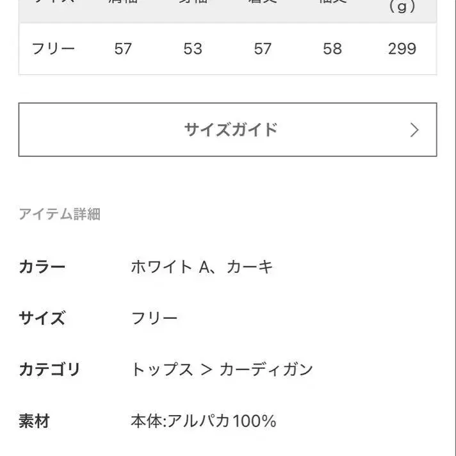Click the フリー value beside サイズ label

point(154,318)
